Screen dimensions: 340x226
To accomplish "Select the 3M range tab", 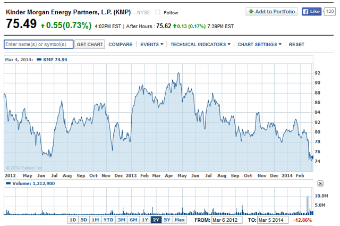I will (x=122, y=220).
